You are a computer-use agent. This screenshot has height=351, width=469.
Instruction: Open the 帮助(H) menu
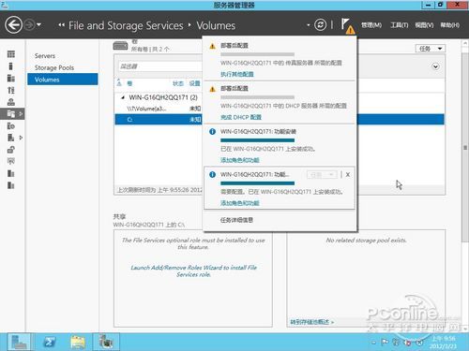(450, 25)
